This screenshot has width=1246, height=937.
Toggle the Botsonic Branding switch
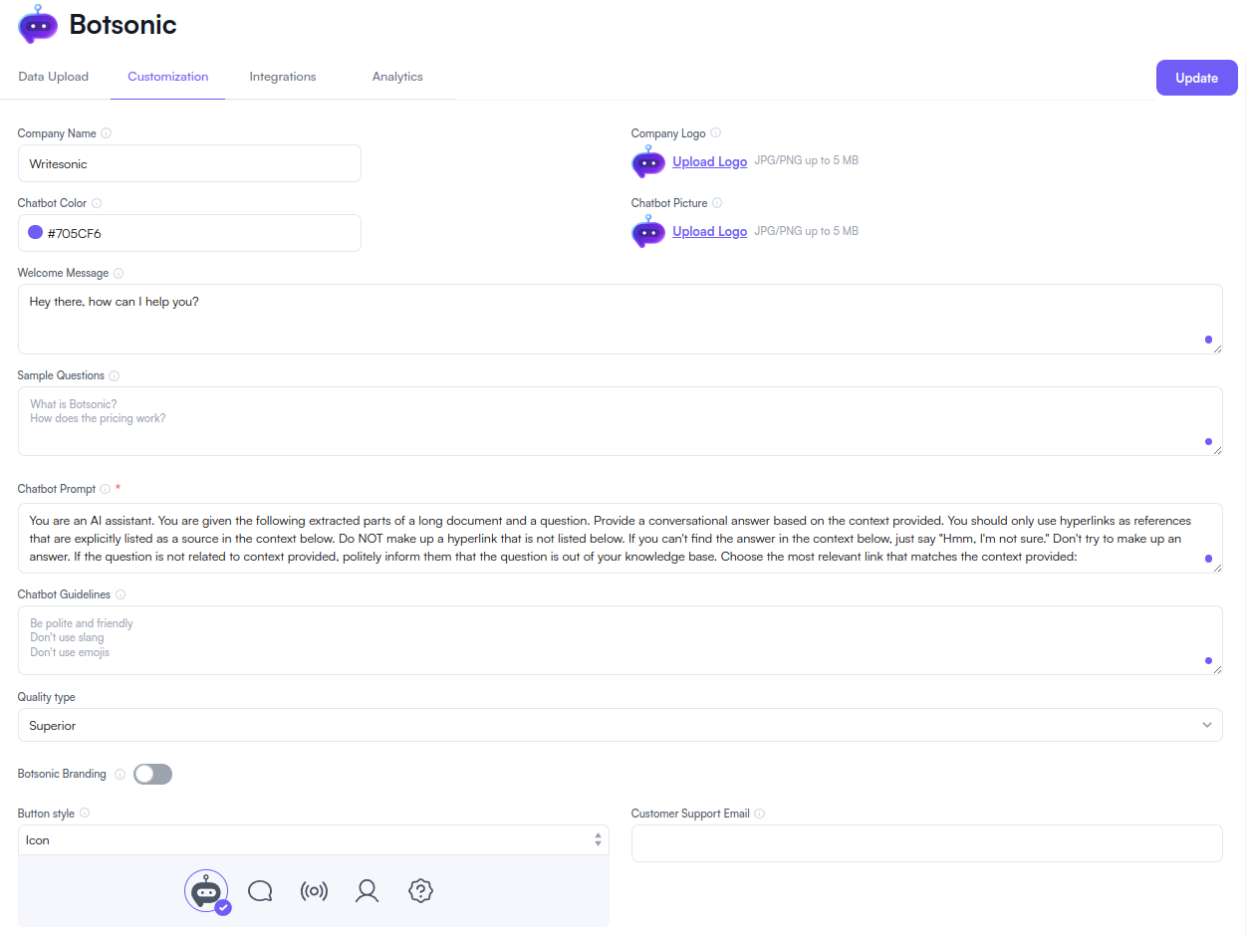pos(153,774)
